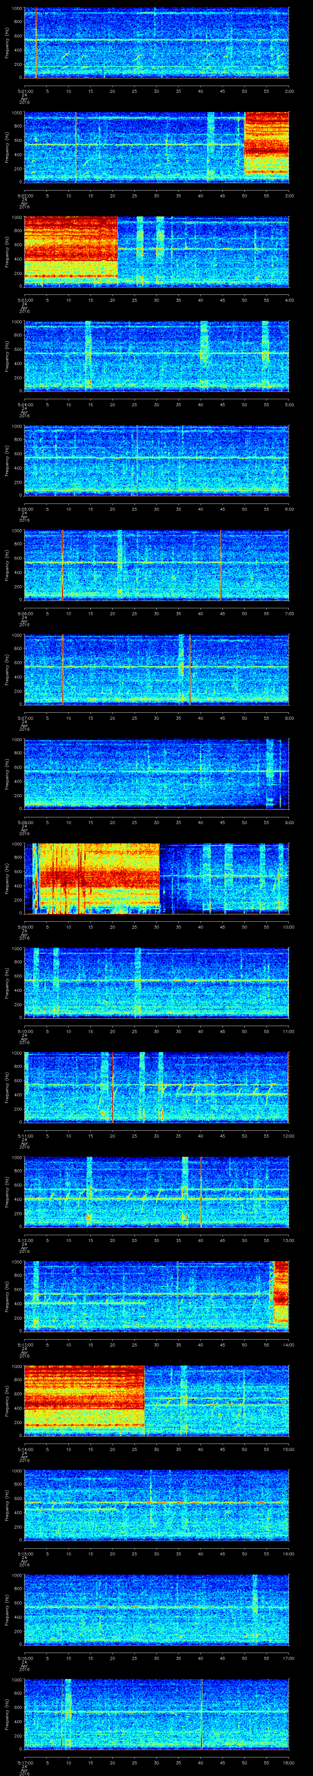Select the "5:03:00" start time label

[x=25, y=300]
